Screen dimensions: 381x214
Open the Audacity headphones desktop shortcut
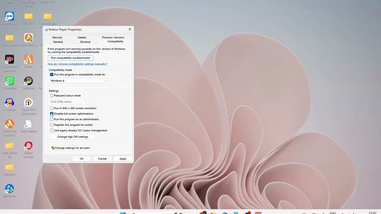coord(10,102)
